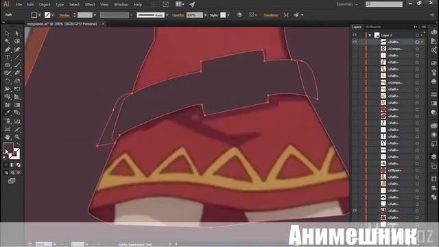
Task: Open the stroke weight dropdown
Action: coord(95,15)
